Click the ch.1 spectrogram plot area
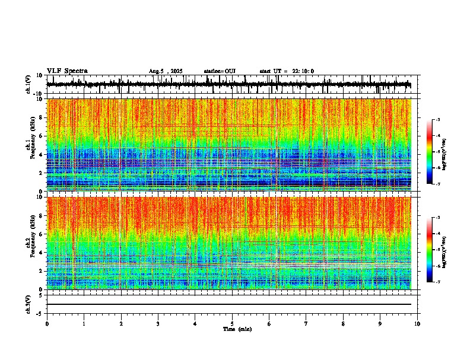Viewport: 470px width, 363px height. [229, 145]
